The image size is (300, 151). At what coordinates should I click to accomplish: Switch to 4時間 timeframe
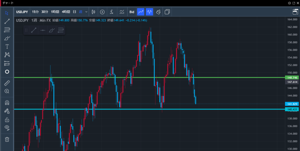66,12
